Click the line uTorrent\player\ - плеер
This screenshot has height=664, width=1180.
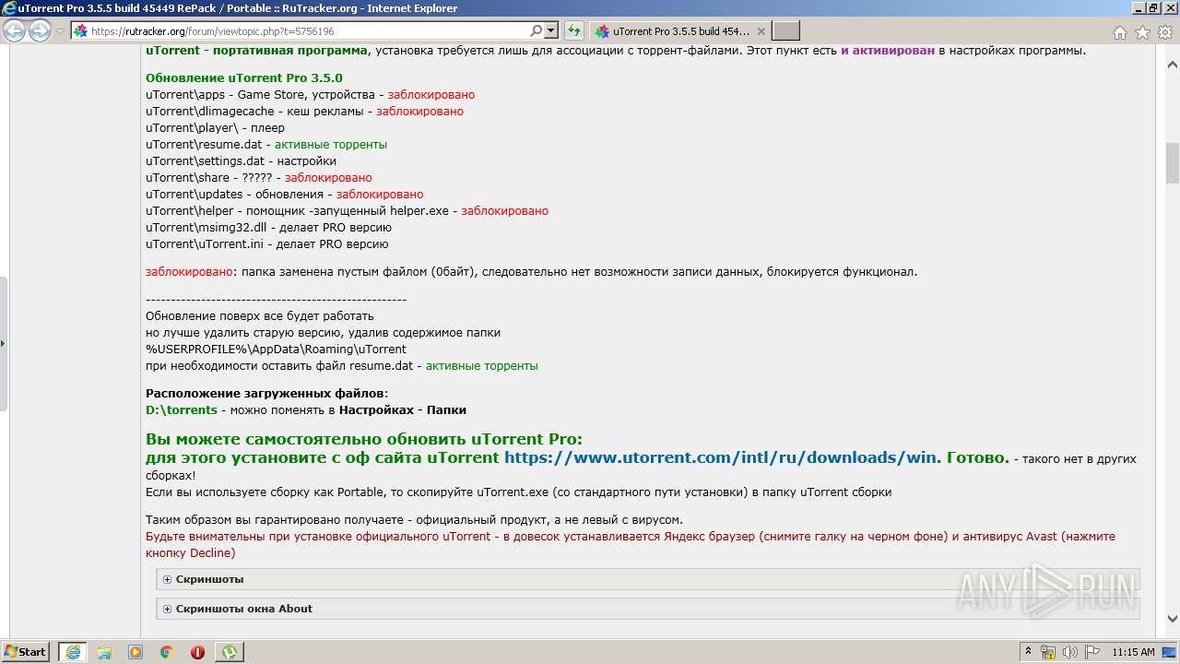coord(215,128)
